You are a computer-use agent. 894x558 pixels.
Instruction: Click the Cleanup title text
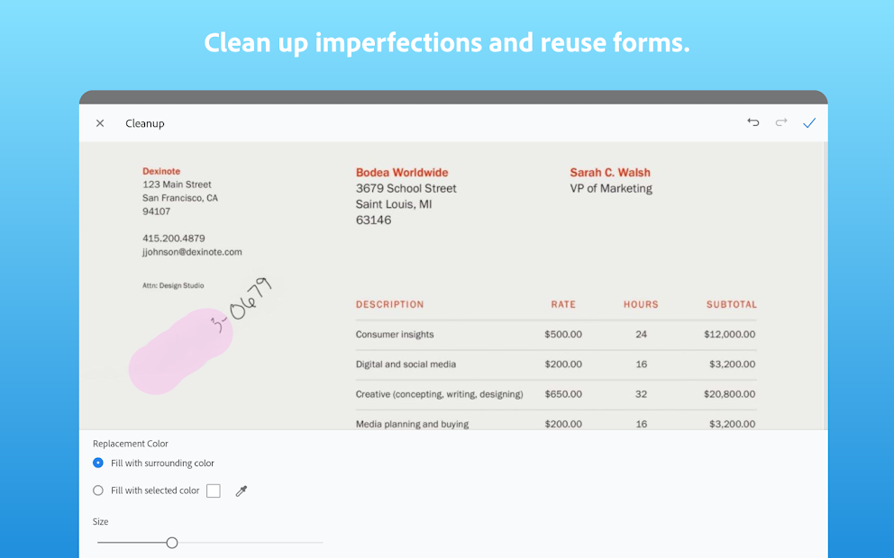tap(145, 123)
